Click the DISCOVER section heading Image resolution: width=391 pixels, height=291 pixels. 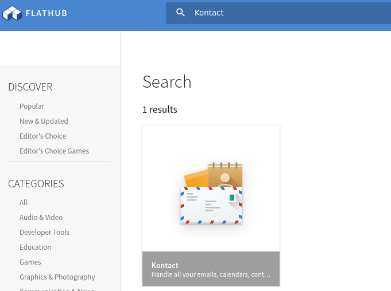point(30,87)
